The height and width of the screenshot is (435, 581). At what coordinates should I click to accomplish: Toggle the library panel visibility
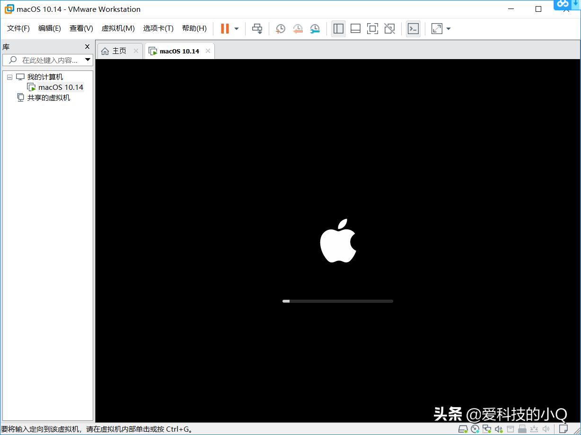point(338,28)
